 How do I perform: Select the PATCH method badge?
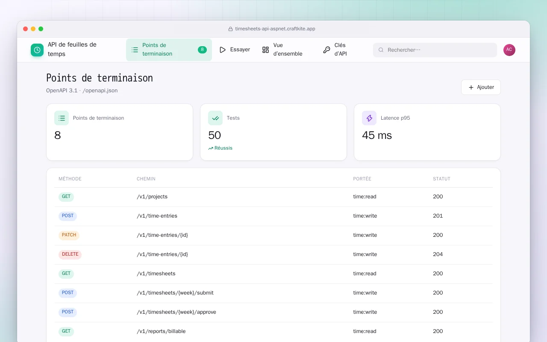click(x=69, y=235)
